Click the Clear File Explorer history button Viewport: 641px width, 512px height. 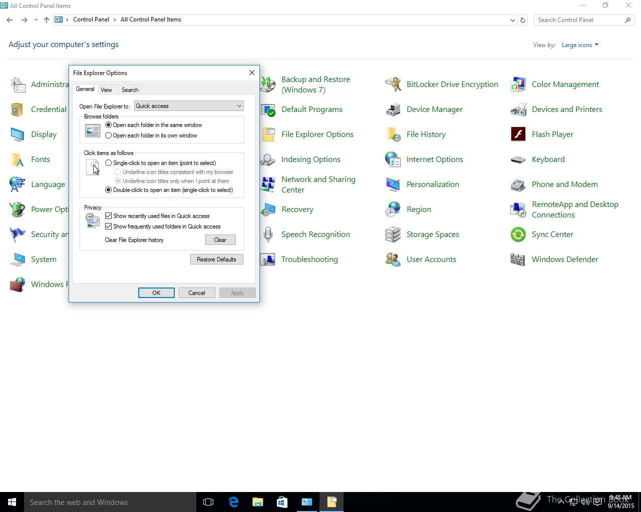[x=220, y=240]
